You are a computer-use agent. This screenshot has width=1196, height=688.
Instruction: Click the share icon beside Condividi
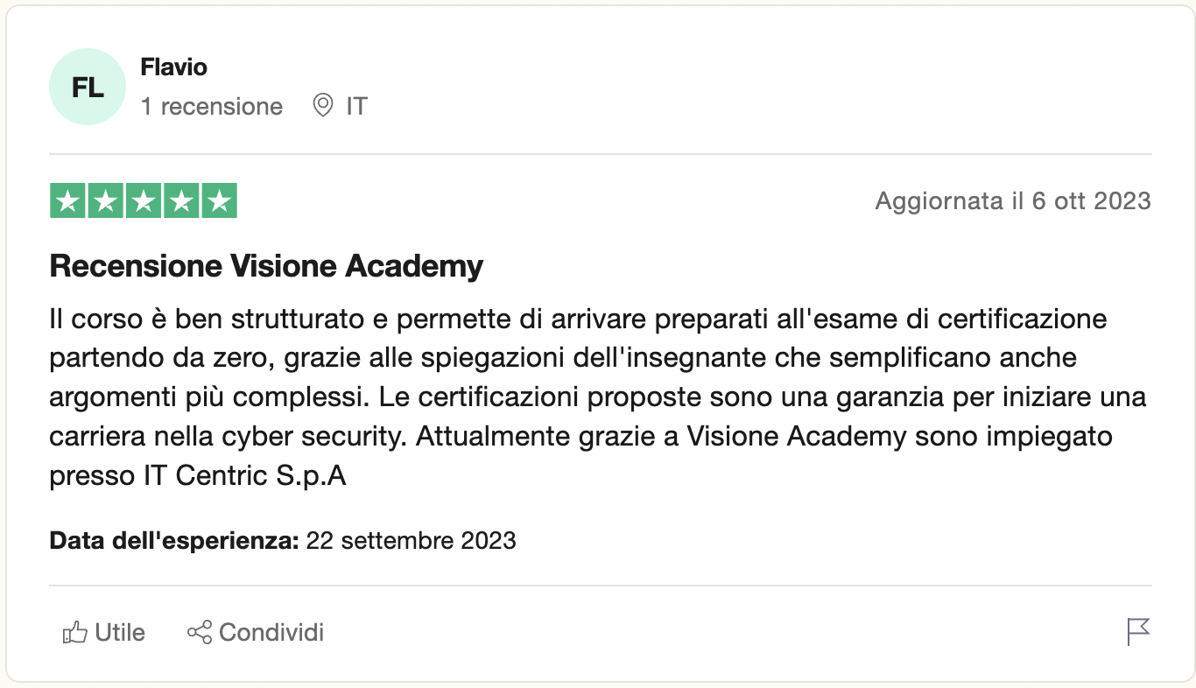200,632
